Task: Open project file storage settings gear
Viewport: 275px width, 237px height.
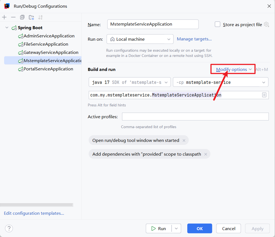Action: [x=266, y=24]
